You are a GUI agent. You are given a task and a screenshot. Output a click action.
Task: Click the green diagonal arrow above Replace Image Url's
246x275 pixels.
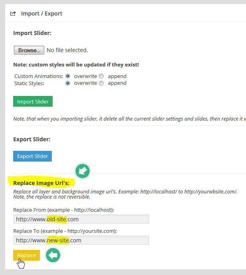(83, 172)
